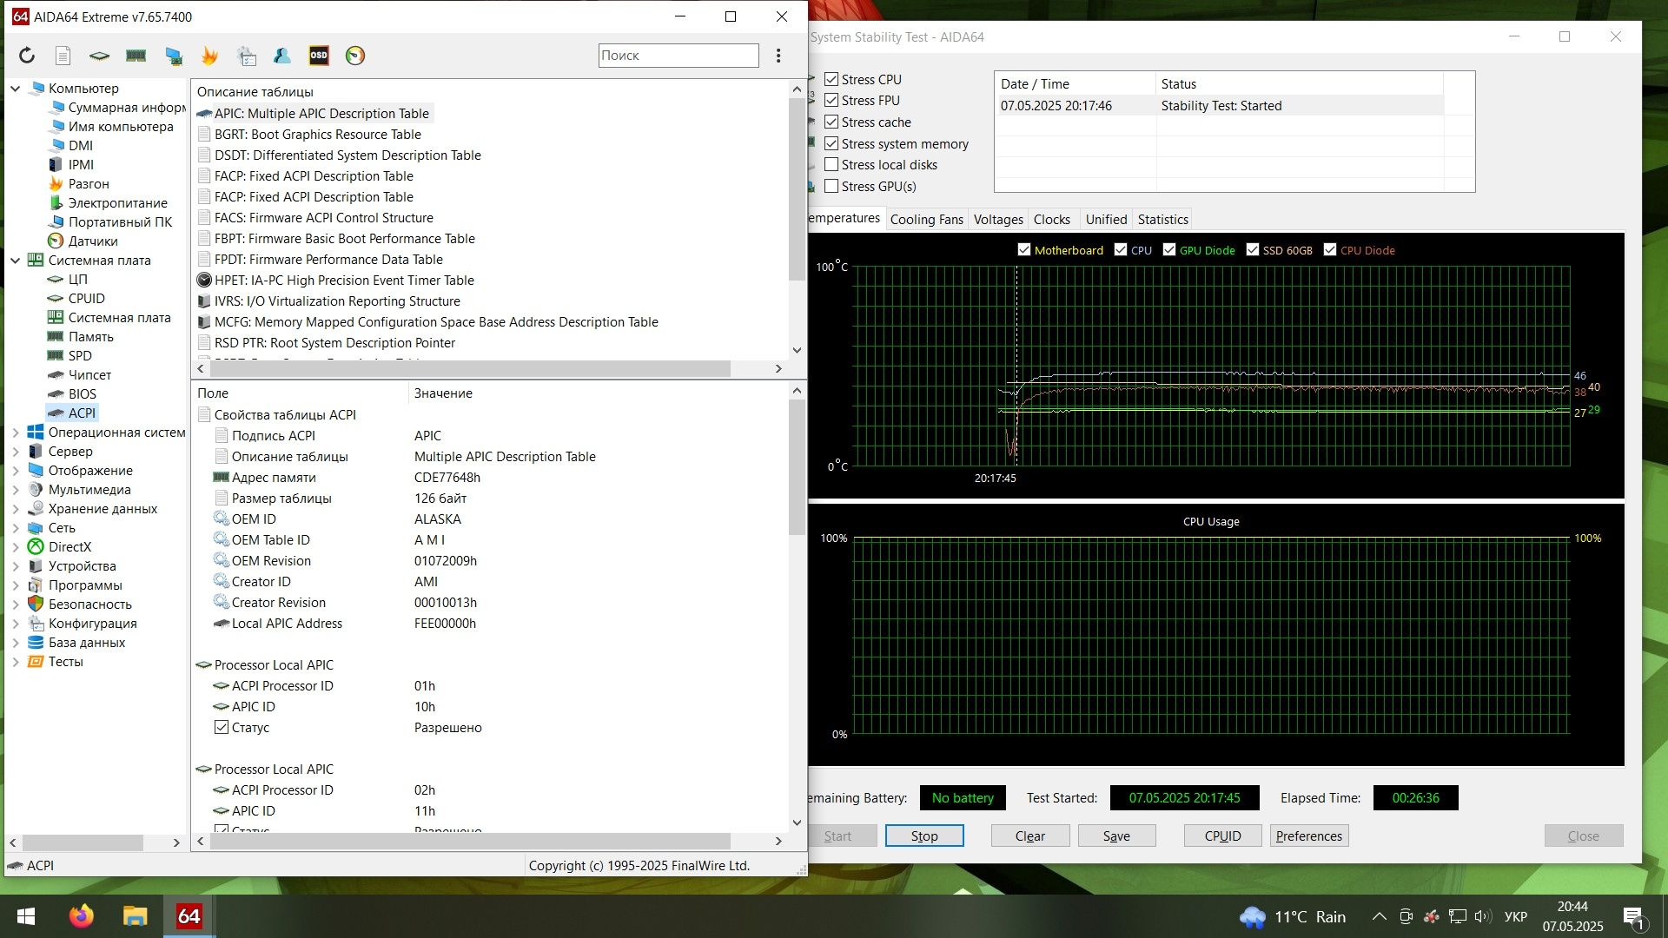Expand the Хранение данных tree node
Screen dimensions: 1668x938
click(15, 508)
